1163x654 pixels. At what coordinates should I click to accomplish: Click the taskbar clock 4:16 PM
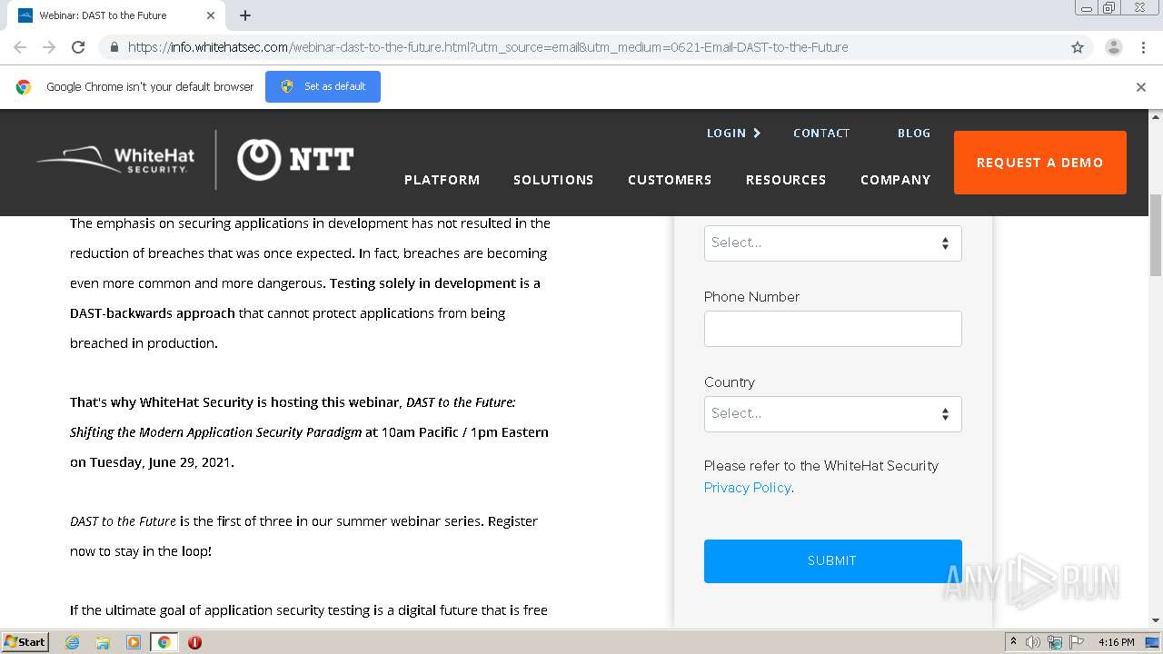(1117, 642)
